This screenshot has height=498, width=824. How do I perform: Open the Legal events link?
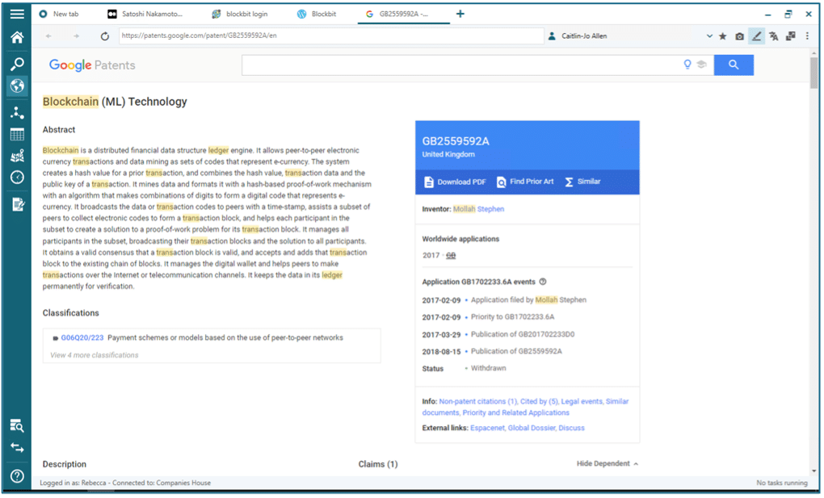[x=582, y=401]
